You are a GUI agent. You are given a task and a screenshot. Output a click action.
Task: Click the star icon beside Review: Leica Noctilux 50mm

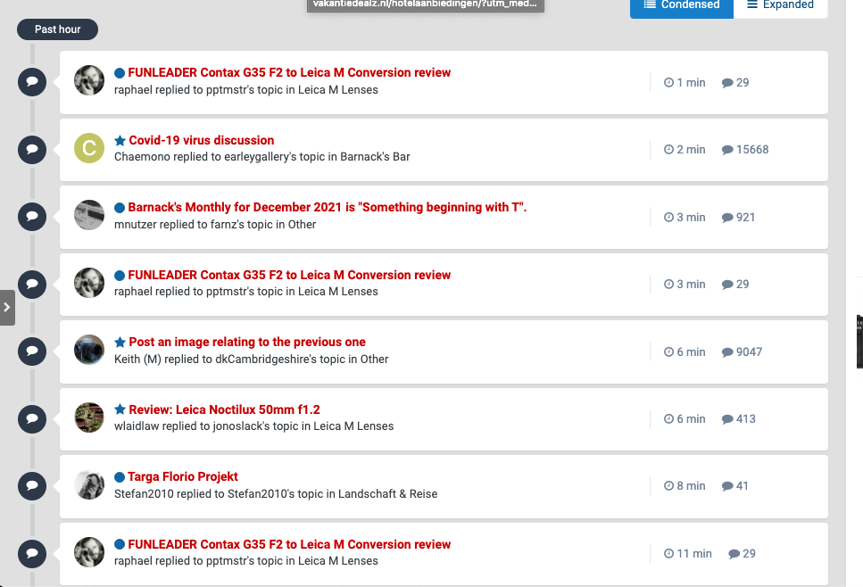120,410
